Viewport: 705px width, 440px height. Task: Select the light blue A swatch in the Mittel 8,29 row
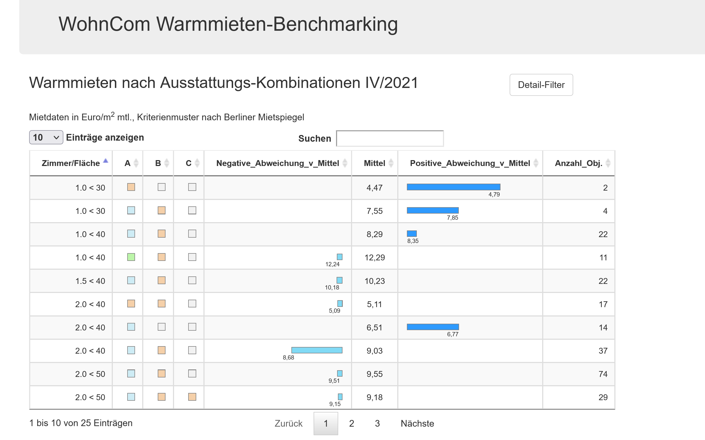pos(131,234)
